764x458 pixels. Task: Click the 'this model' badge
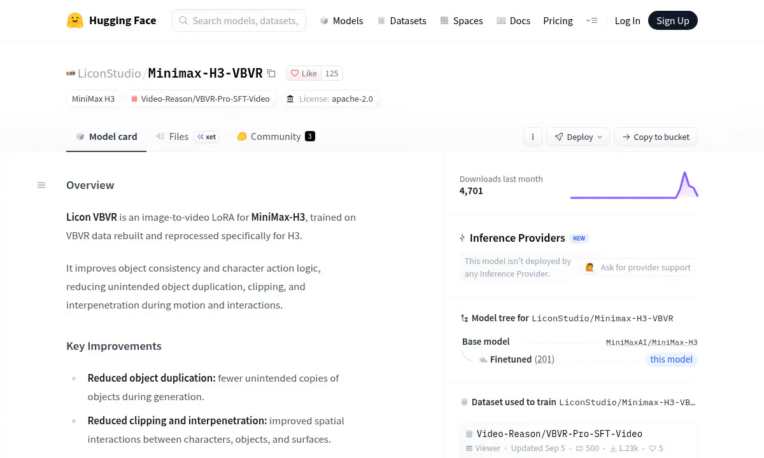(671, 359)
